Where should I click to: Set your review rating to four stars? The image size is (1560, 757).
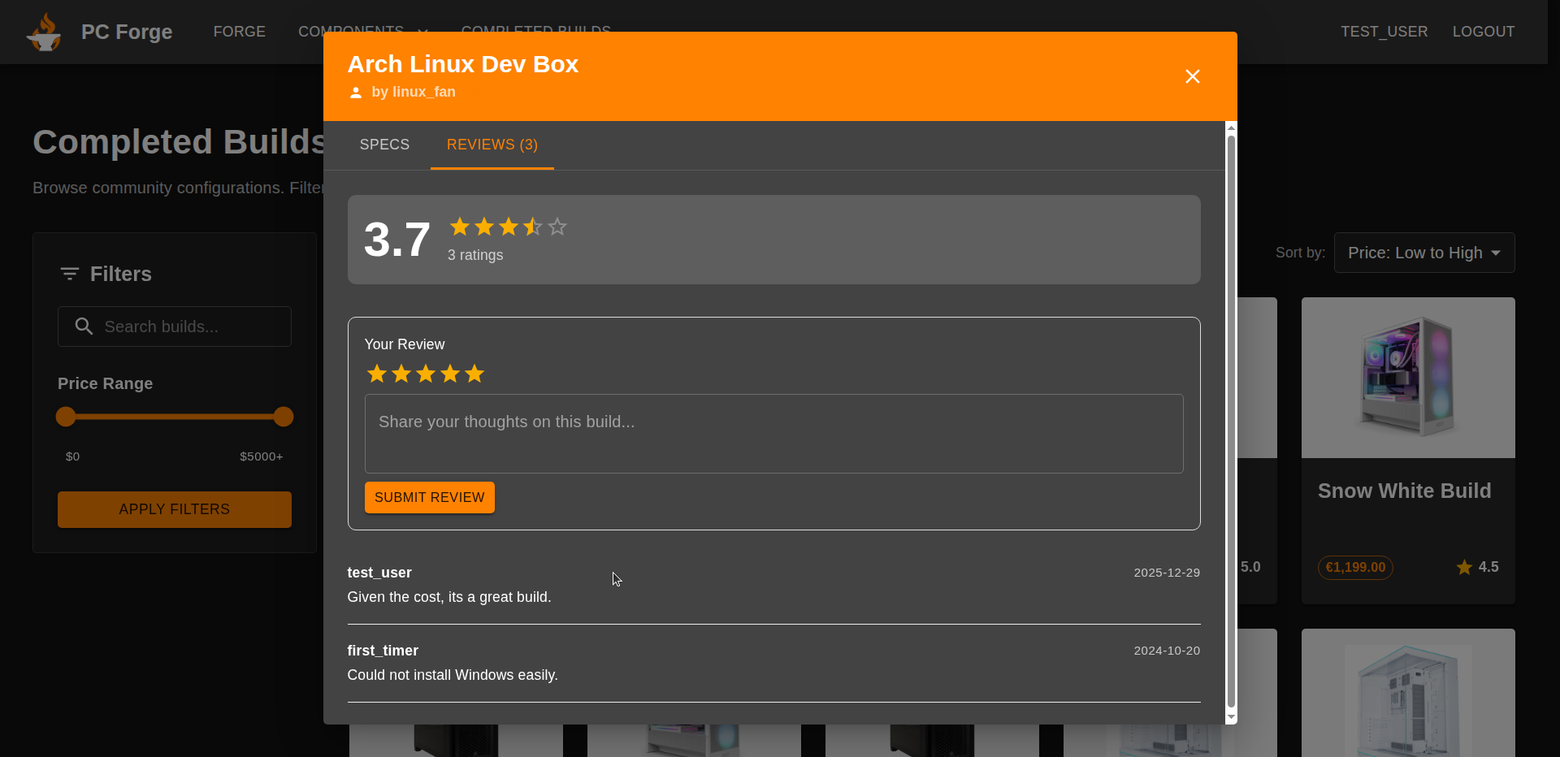click(450, 374)
